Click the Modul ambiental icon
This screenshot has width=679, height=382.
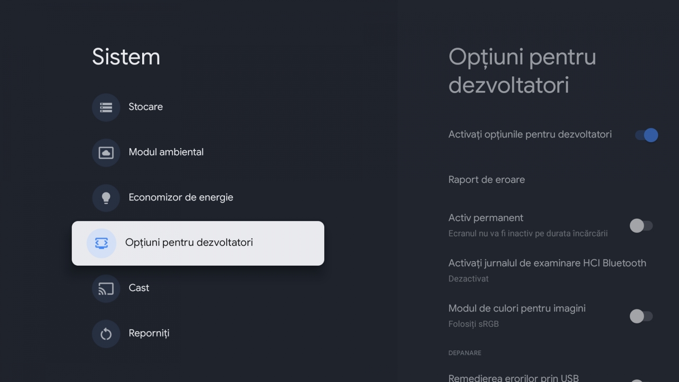tap(106, 153)
